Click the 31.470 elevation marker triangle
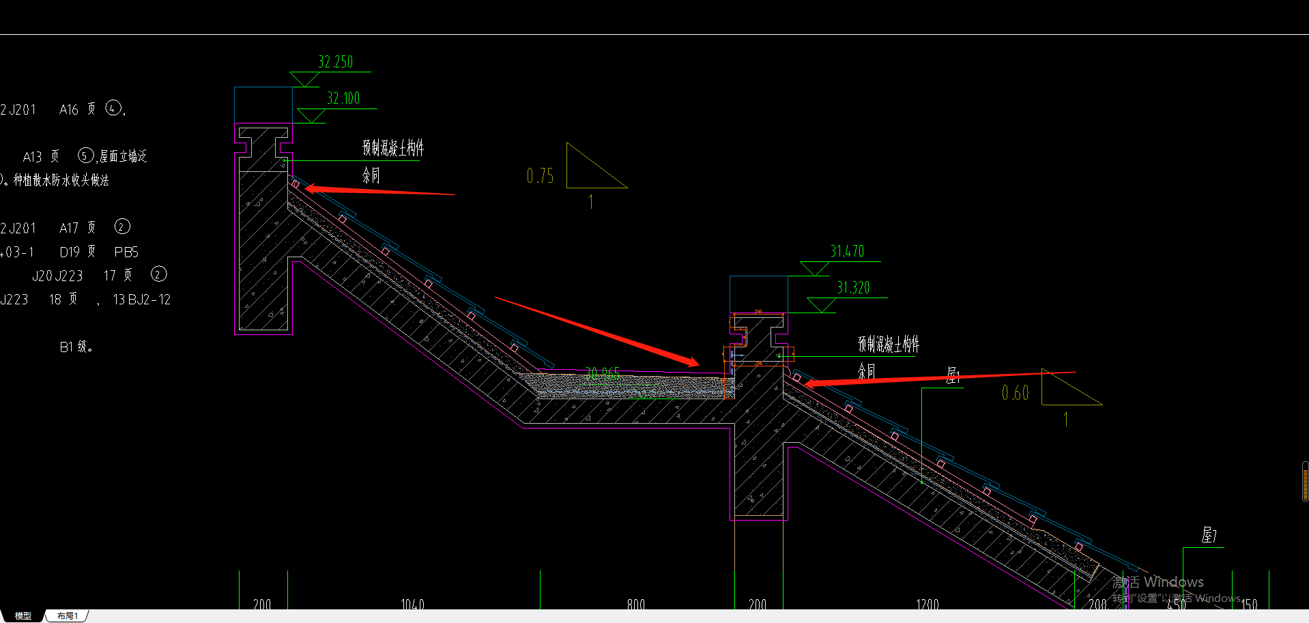 click(814, 269)
